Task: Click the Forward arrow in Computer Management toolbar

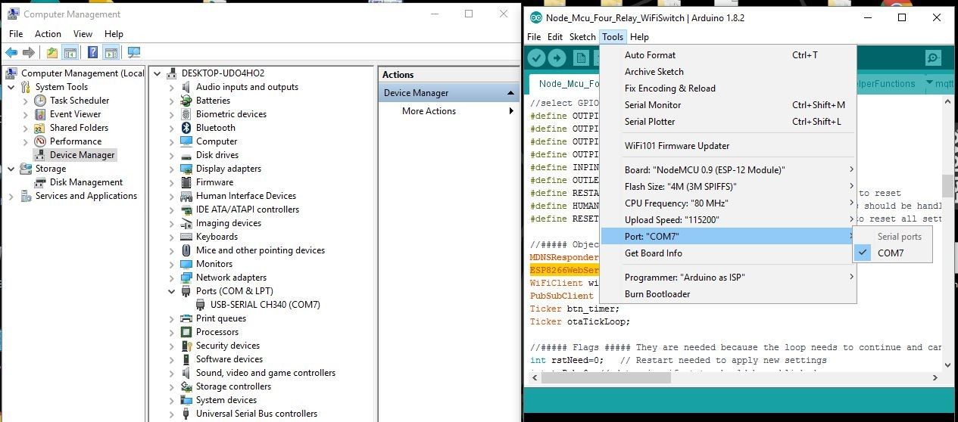Action: pos(29,52)
